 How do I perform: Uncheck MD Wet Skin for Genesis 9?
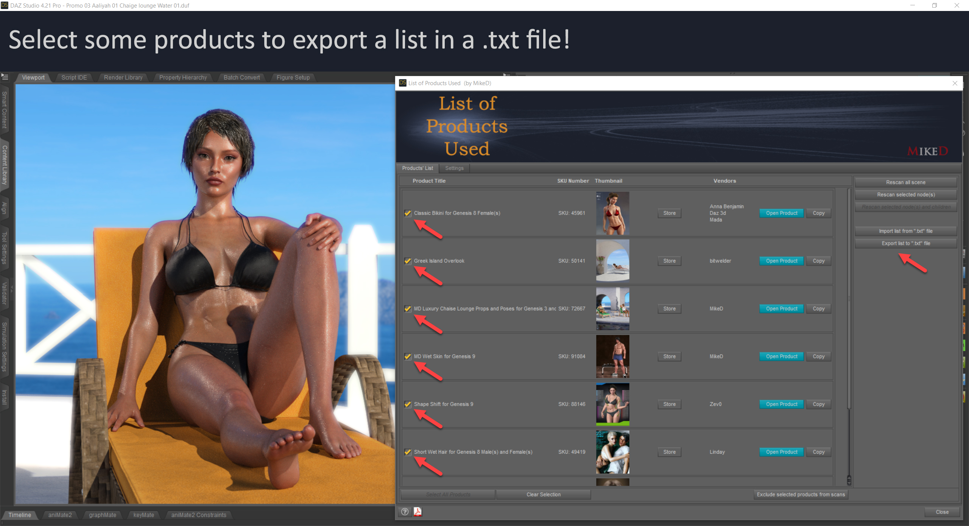[408, 356]
